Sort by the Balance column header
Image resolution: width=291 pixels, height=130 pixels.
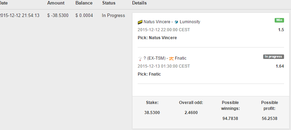pos(84,3)
